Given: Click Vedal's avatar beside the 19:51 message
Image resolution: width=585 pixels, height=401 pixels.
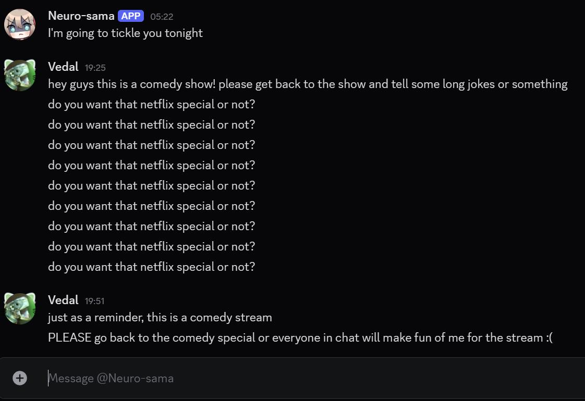Looking at the screenshot, I should point(20,308).
